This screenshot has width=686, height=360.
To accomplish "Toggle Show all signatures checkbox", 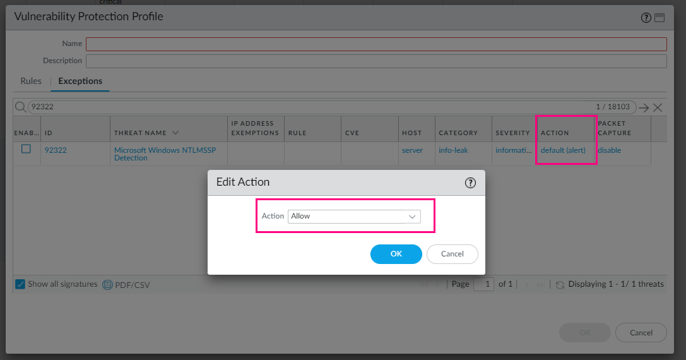I will click(x=20, y=284).
